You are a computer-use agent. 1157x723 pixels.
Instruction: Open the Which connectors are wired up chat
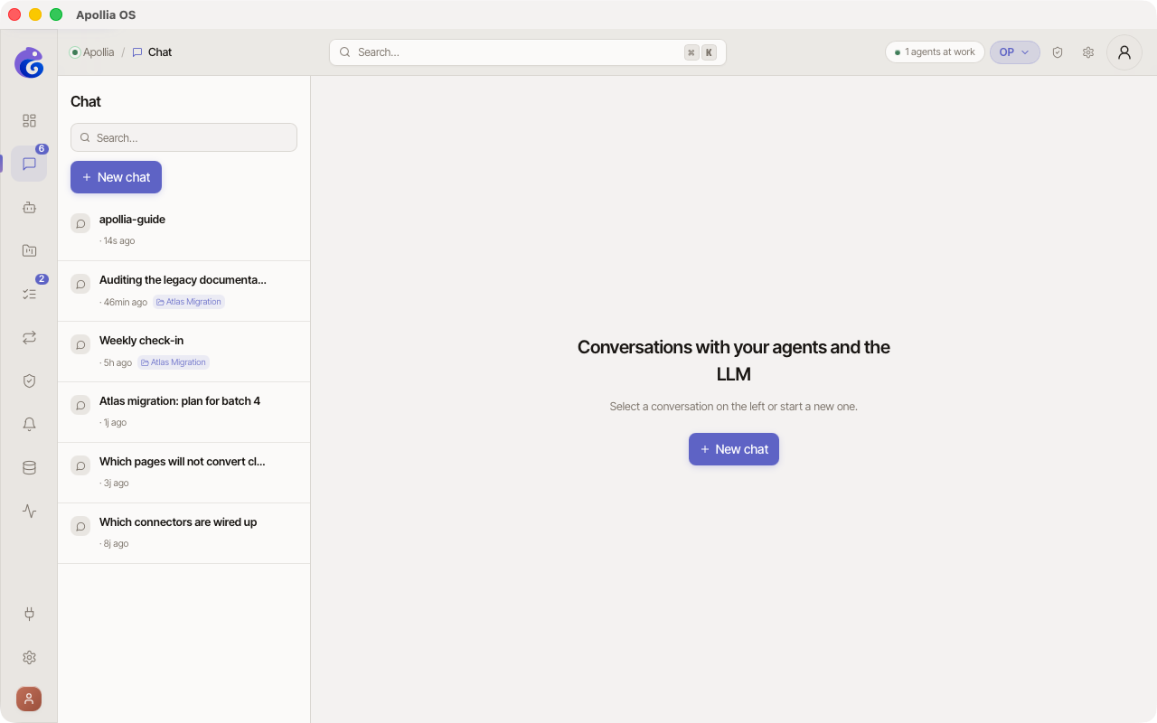point(183,533)
